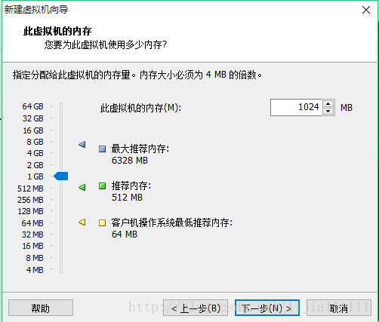Click the heading 此虚拟机的内存
The width and height of the screenshot is (379, 322).
pos(57,32)
